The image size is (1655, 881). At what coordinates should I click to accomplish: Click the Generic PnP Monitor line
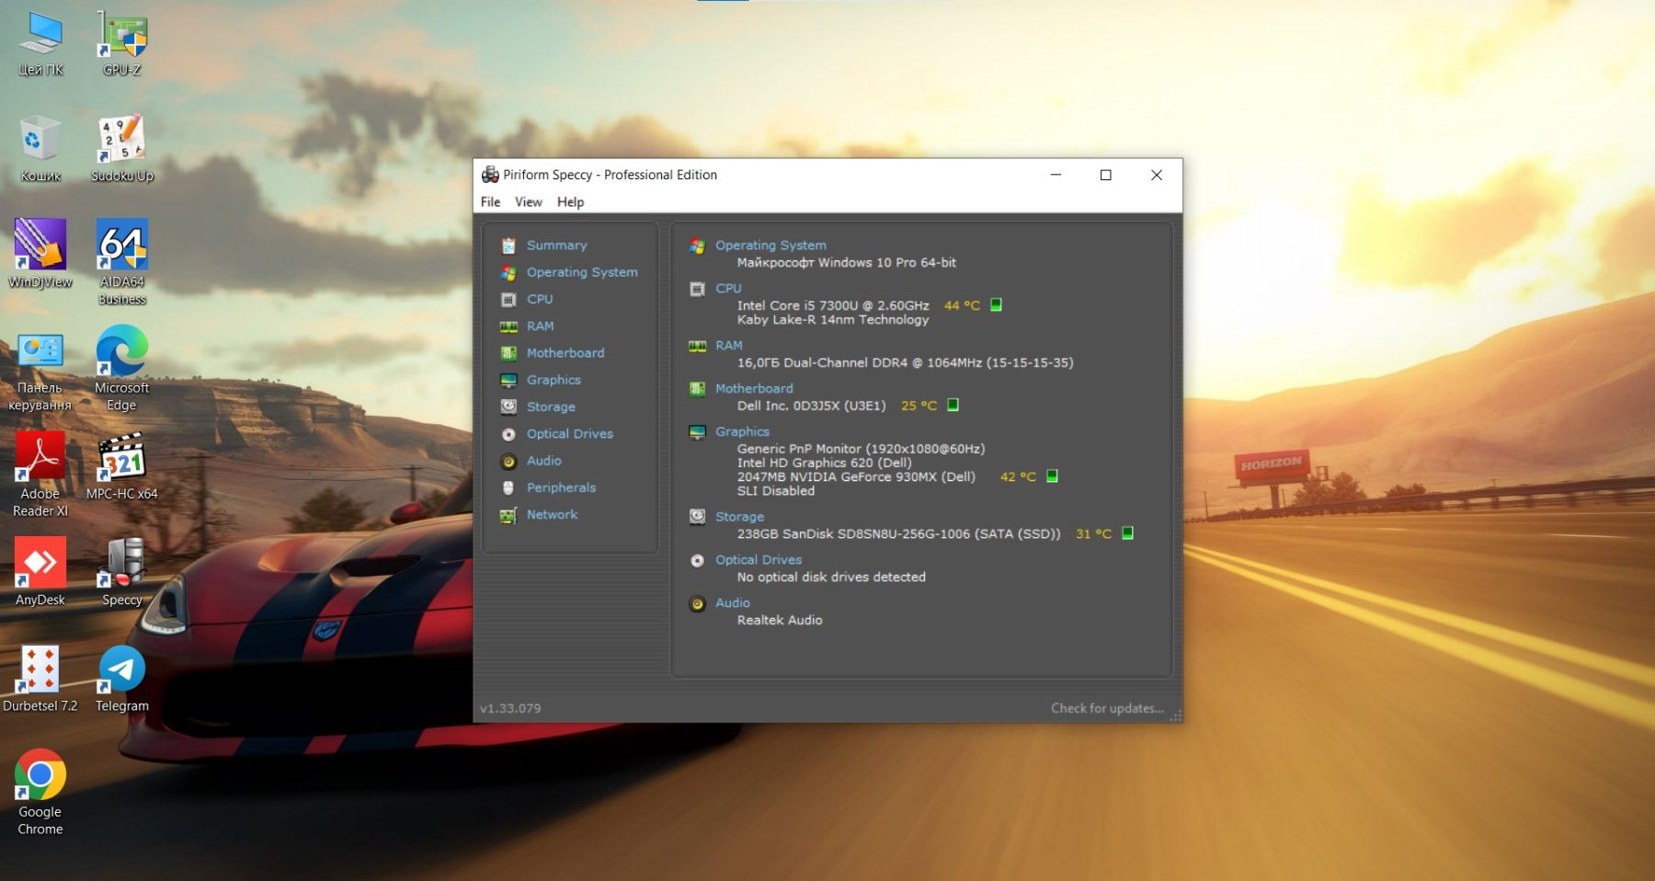(861, 449)
